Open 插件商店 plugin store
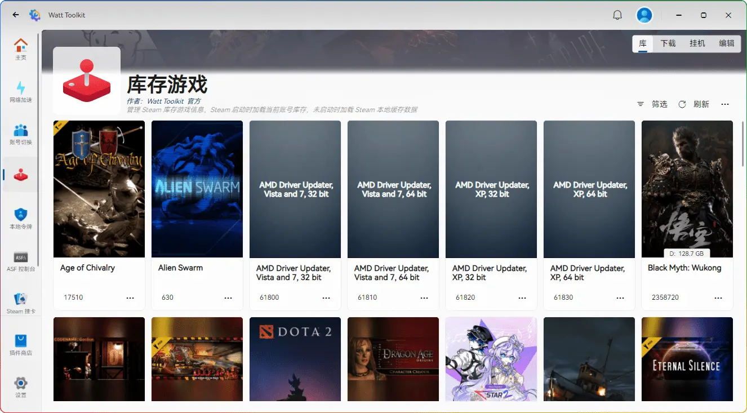Screen dimensions: 747x413 [21, 345]
